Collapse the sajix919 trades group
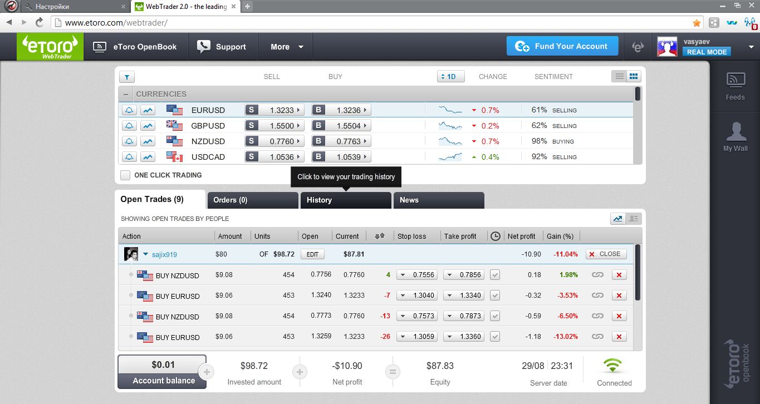Viewport: 760px width, 404px height. pyautogui.click(x=145, y=254)
